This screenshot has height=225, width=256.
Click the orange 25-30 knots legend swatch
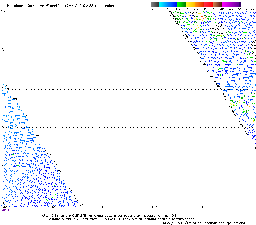(200, 4)
